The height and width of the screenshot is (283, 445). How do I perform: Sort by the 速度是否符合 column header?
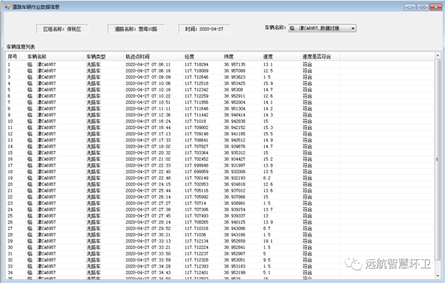(x=320, y=57)
